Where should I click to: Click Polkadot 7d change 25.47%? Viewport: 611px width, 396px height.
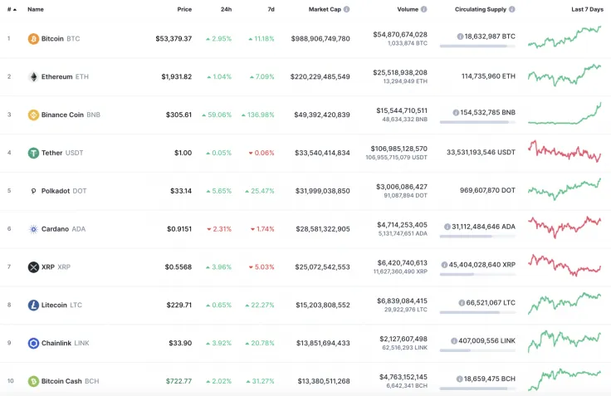pyautogui.click(x=260, y=191)
